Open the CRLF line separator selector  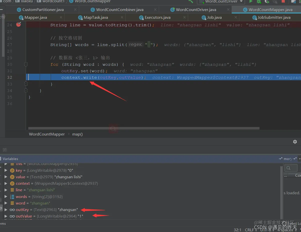point(251,230)
